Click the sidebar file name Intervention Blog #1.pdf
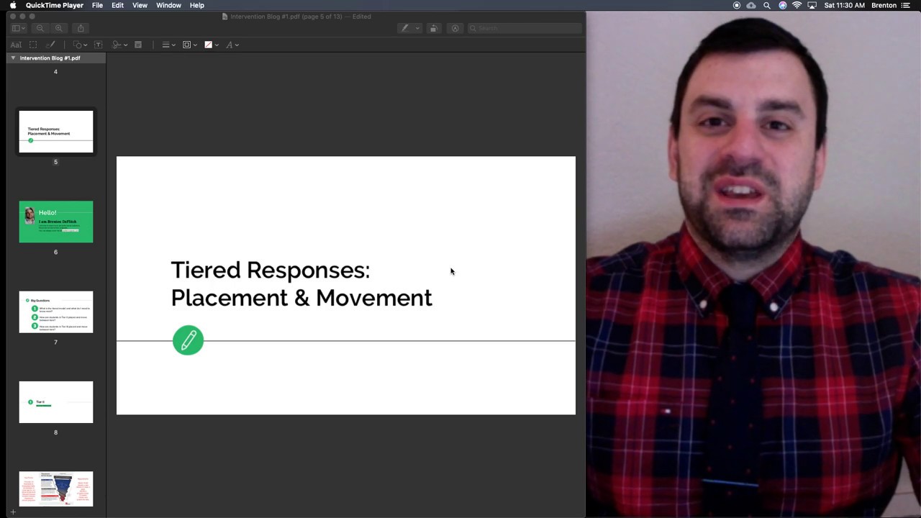This screenshot has height=518, width=921. click(50, 58)
